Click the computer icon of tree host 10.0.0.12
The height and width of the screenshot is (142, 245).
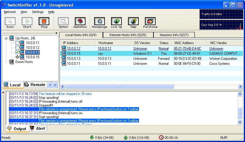(22, 48)
